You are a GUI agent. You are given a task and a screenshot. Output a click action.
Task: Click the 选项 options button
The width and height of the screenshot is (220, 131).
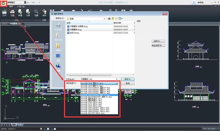coord(158,41)
